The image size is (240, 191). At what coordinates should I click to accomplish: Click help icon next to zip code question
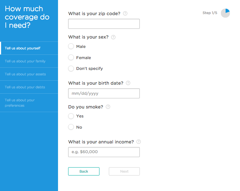[x=125, y=14]
